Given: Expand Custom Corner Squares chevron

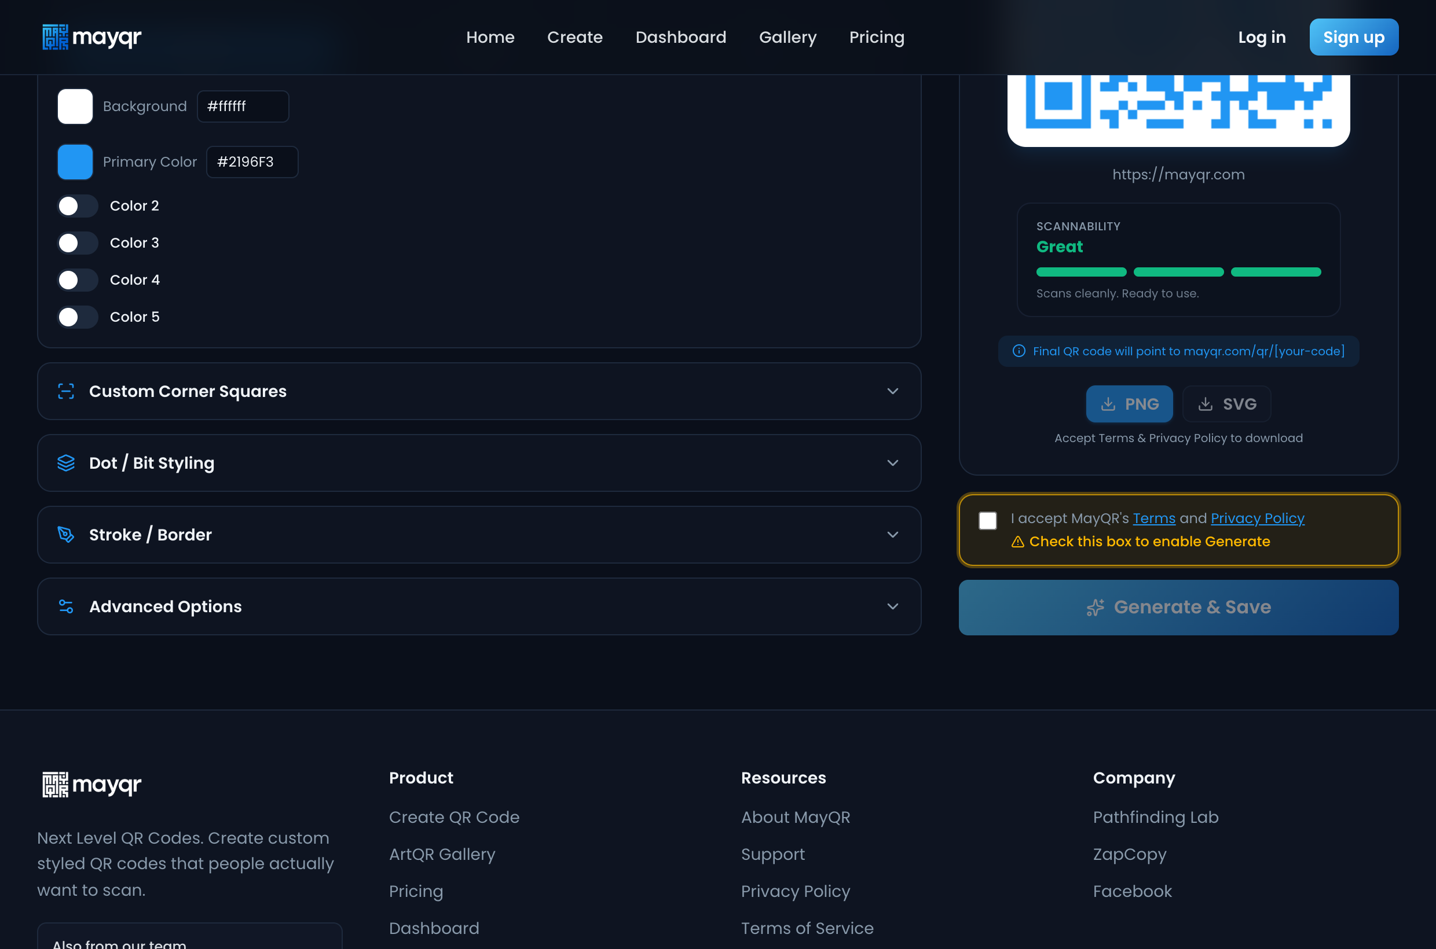Looking at the screenshot, I should (892, 392).
